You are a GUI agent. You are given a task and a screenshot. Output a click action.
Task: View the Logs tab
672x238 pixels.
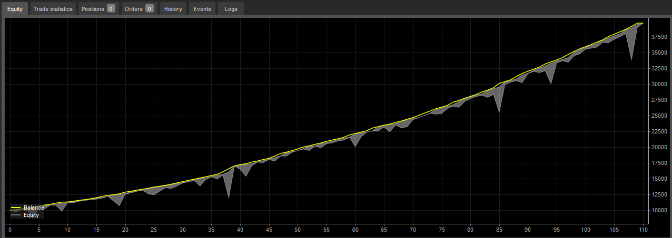tap(231, 9)
